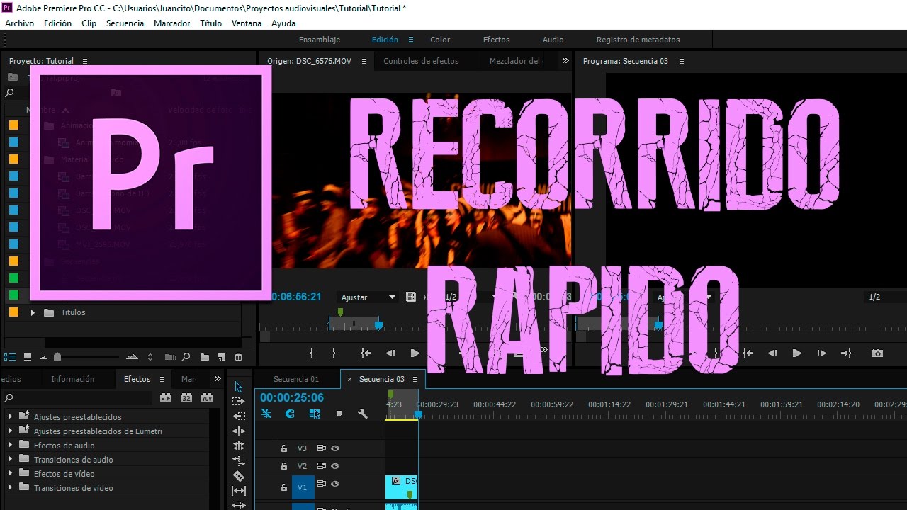Select the Track Select Backward tool

click(x=239, y=416)
